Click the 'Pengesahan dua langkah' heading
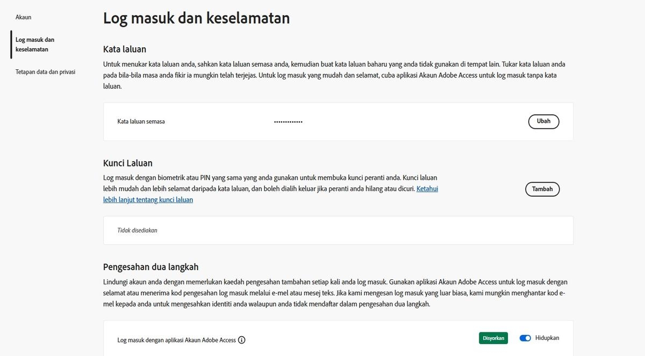The width and height of the screenshot is (645, 356). tap(151, 266)
